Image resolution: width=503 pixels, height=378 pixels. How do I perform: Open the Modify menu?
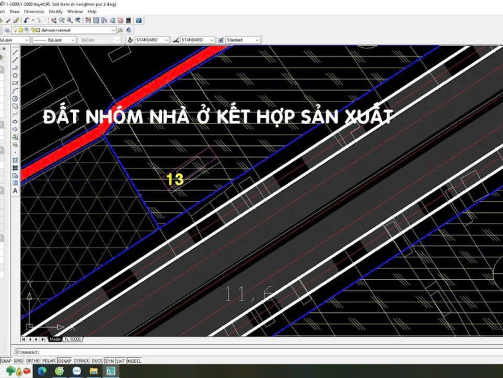pos(56,11)
